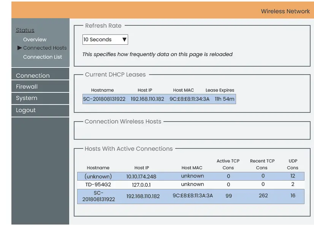Select the TD-954G2 host row
Viewport: 314px width, 234px height.
190,184
